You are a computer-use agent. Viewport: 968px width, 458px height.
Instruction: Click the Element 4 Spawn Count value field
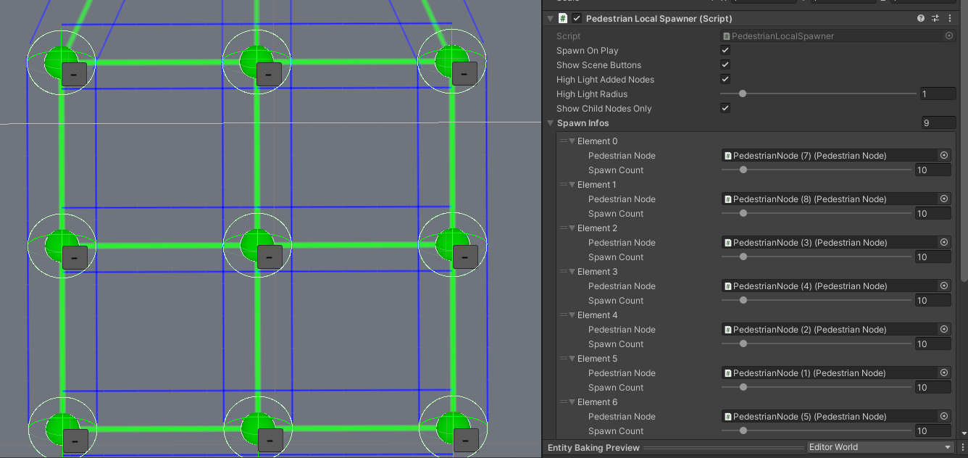(933, 343)
